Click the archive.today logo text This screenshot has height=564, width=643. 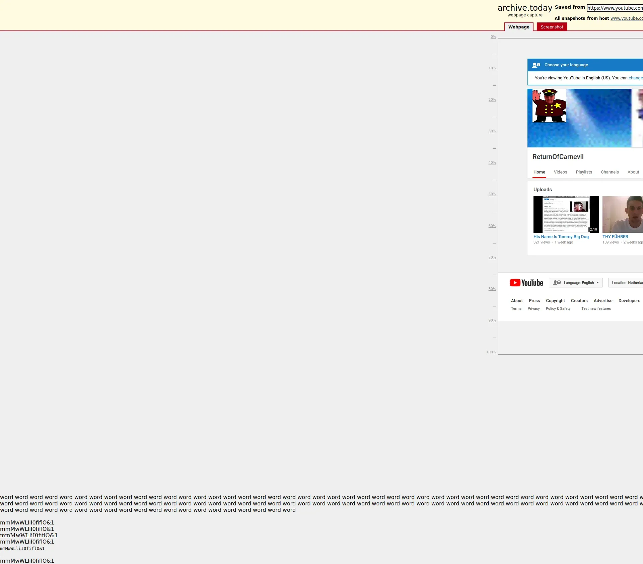(x=524, y=8)
